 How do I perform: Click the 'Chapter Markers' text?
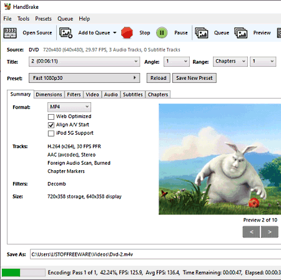(x=66, y=171)
